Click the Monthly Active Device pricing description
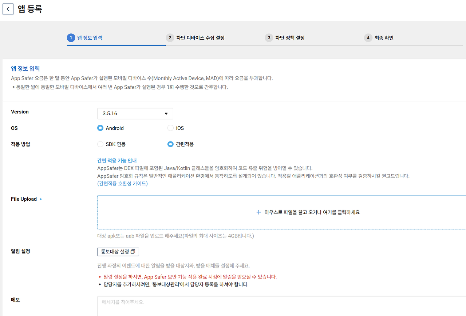This screenshot has width=466, height=316. point(142,78)
